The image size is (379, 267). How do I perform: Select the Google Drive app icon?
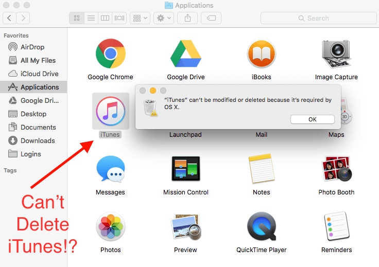185,54
